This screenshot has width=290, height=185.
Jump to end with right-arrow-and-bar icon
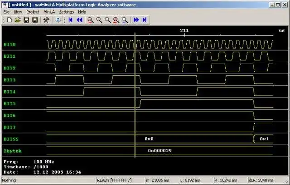[x=145, y=20]
